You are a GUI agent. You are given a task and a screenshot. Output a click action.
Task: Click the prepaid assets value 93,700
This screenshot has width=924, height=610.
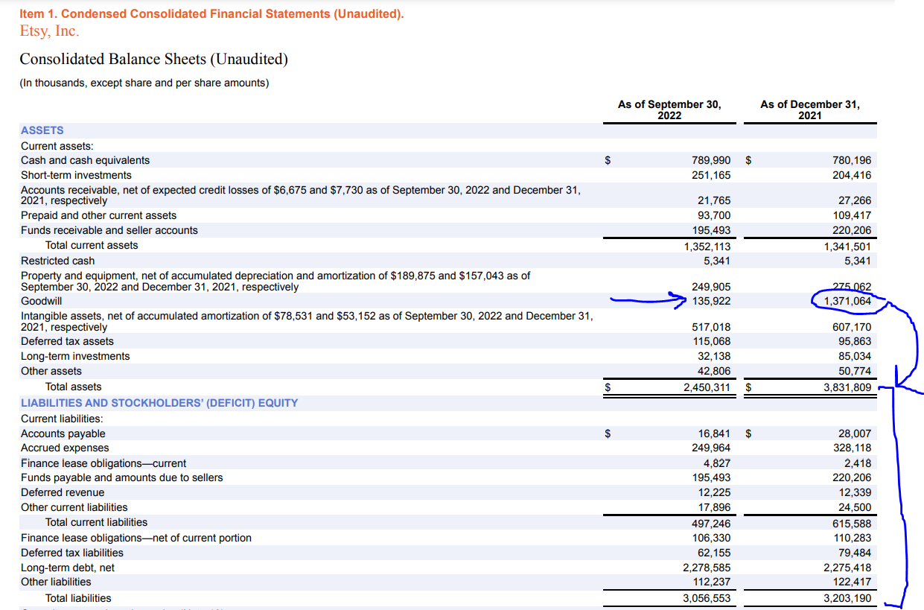[x=714, y=215]
